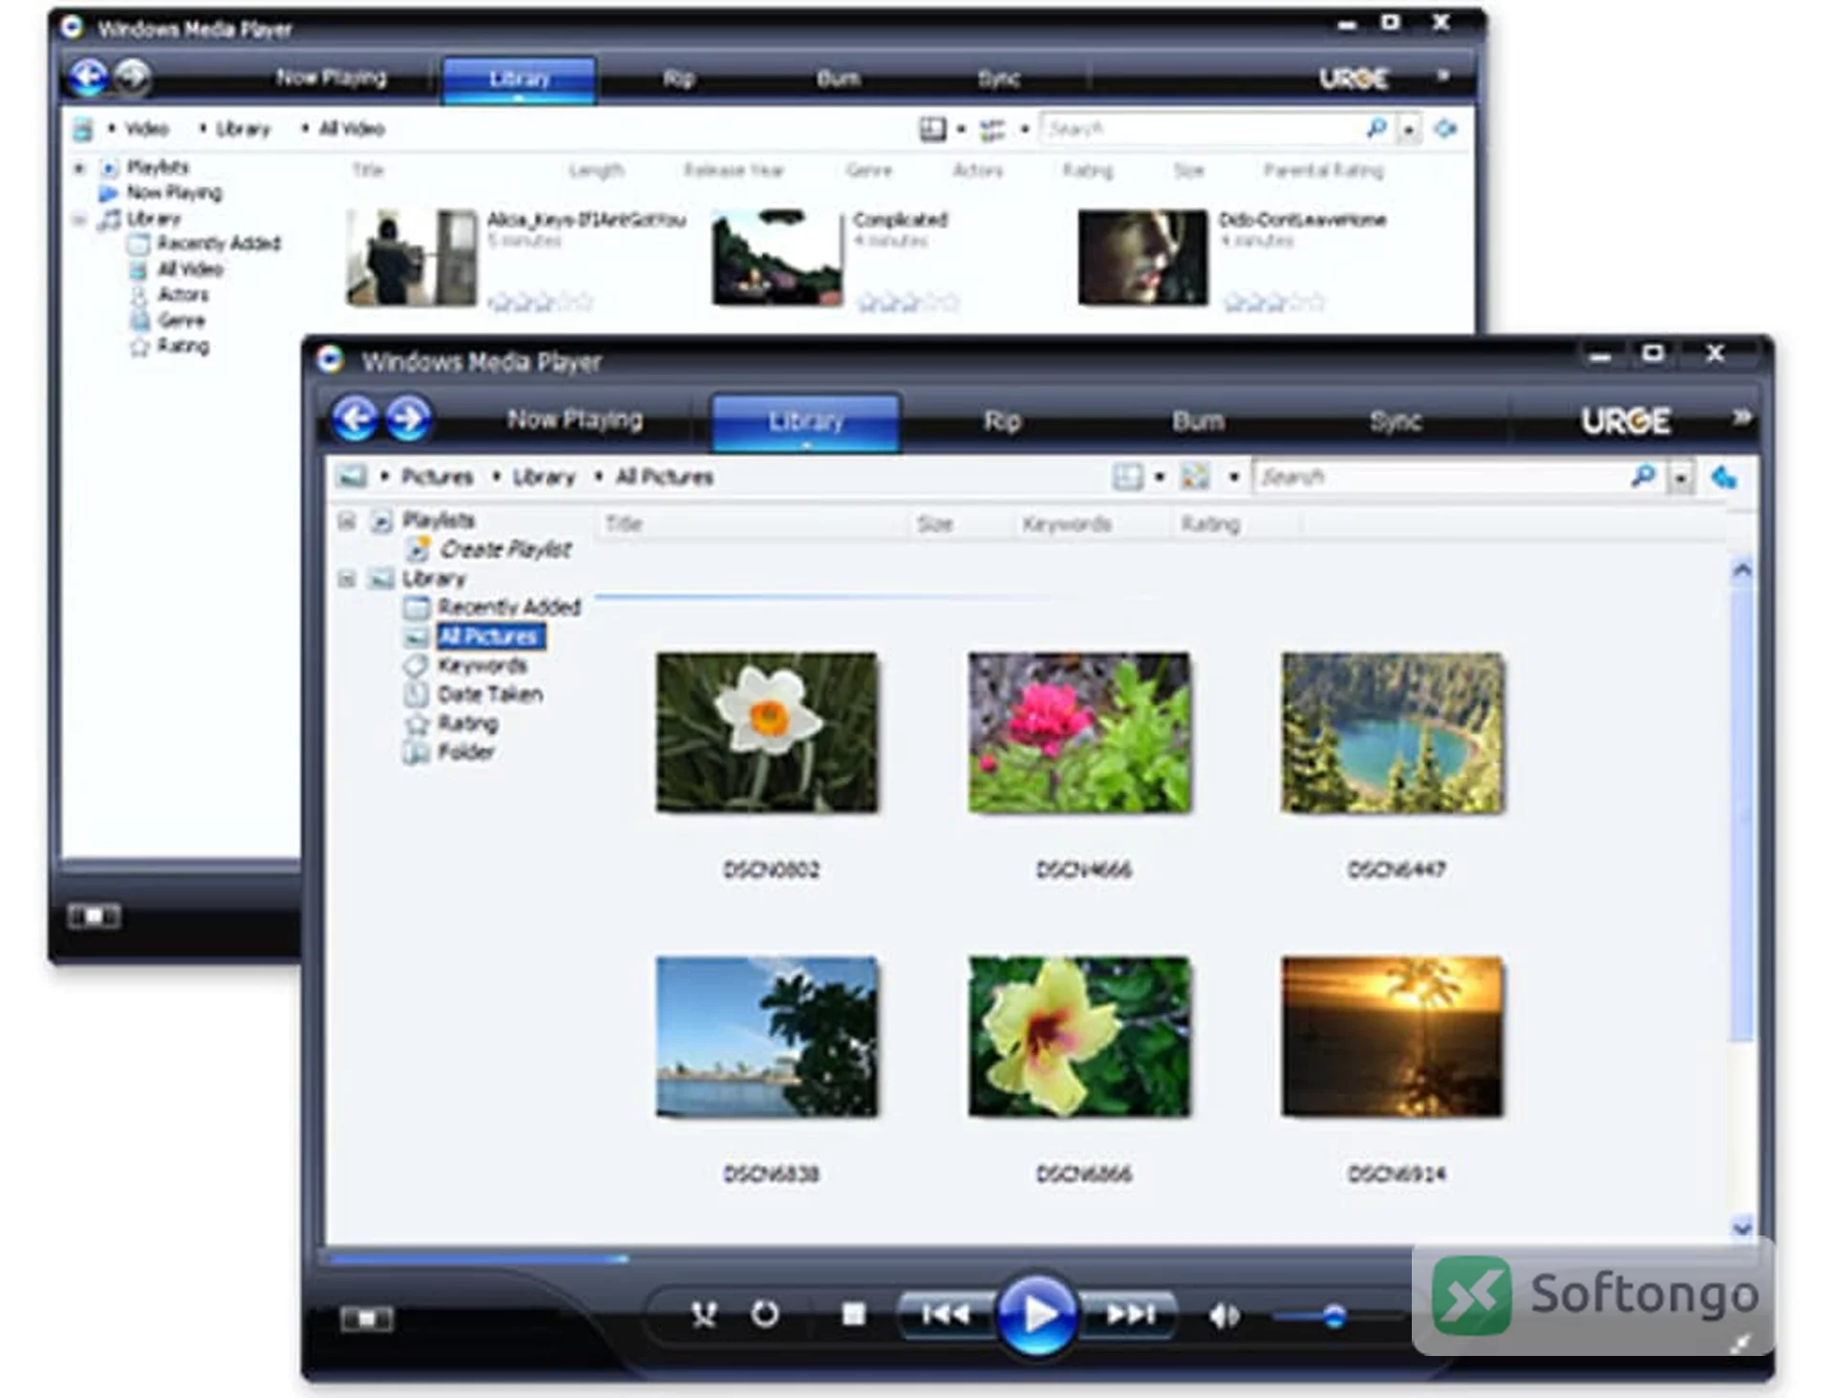This screenshot has width=1834, height=1398.
Task: Open the search options dropdown arrow in the front window
Action: coord(1680,477)
